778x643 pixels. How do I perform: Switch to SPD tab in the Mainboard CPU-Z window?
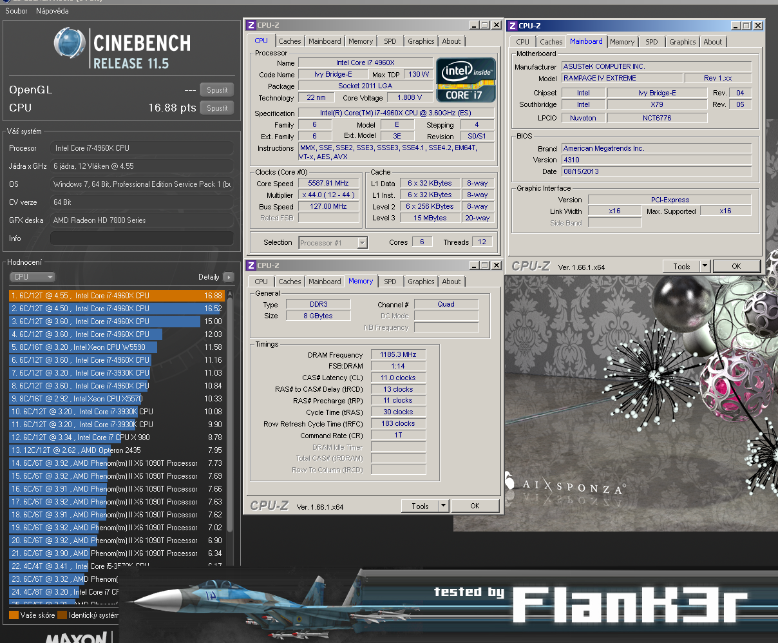pos(652,42)
